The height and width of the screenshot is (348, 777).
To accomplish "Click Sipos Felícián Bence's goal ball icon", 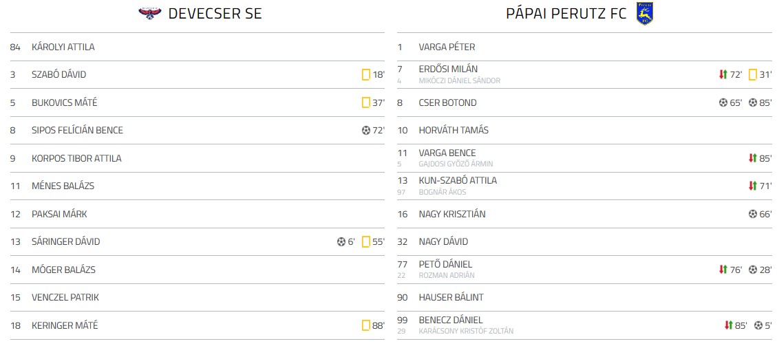I will (x=366, y=131).
